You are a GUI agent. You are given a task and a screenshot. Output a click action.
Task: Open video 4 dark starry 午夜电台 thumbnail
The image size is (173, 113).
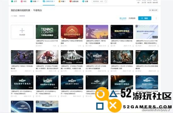tap(122, 32)
